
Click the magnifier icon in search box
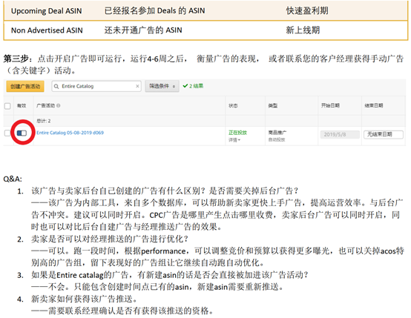[56, 86]
